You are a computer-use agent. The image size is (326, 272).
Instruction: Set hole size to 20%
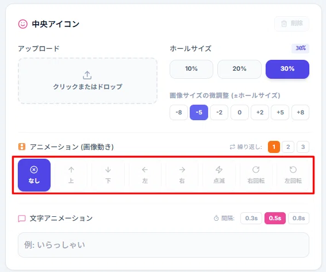(x=239, y=69)
